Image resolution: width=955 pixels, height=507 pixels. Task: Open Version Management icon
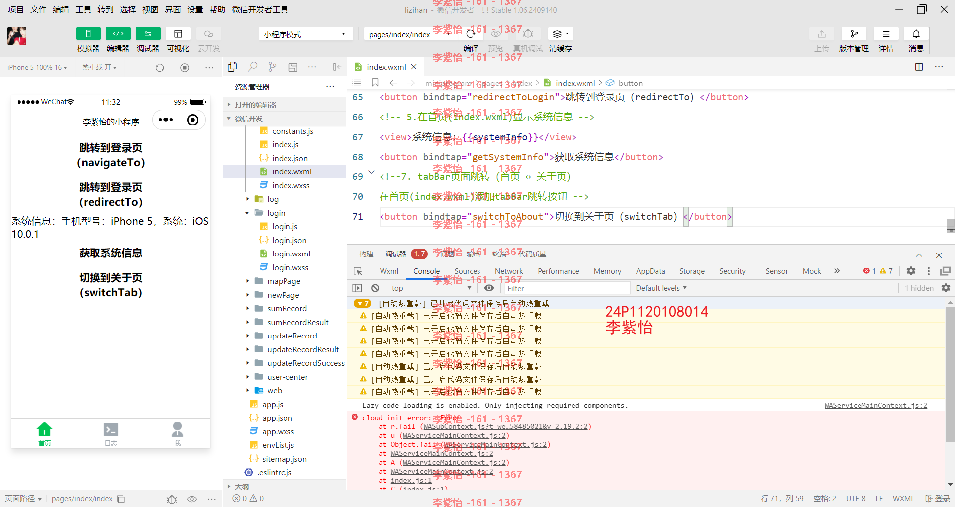point(854,34)
